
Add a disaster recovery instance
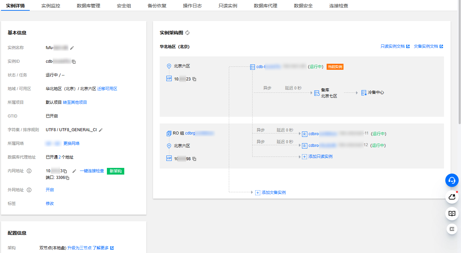271,193
